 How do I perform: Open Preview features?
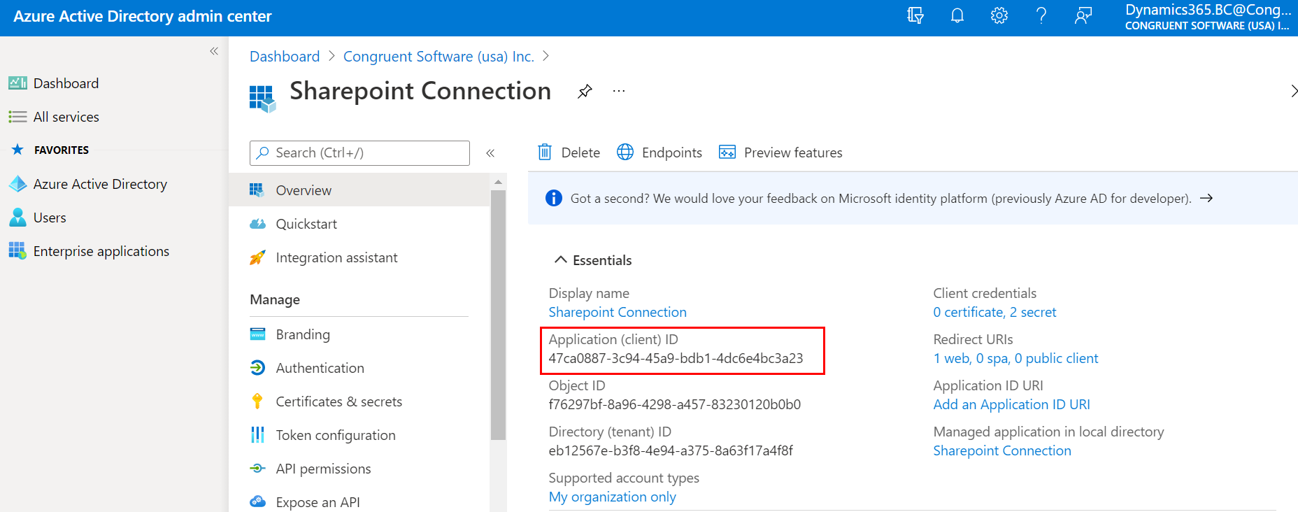click(780, 152)
